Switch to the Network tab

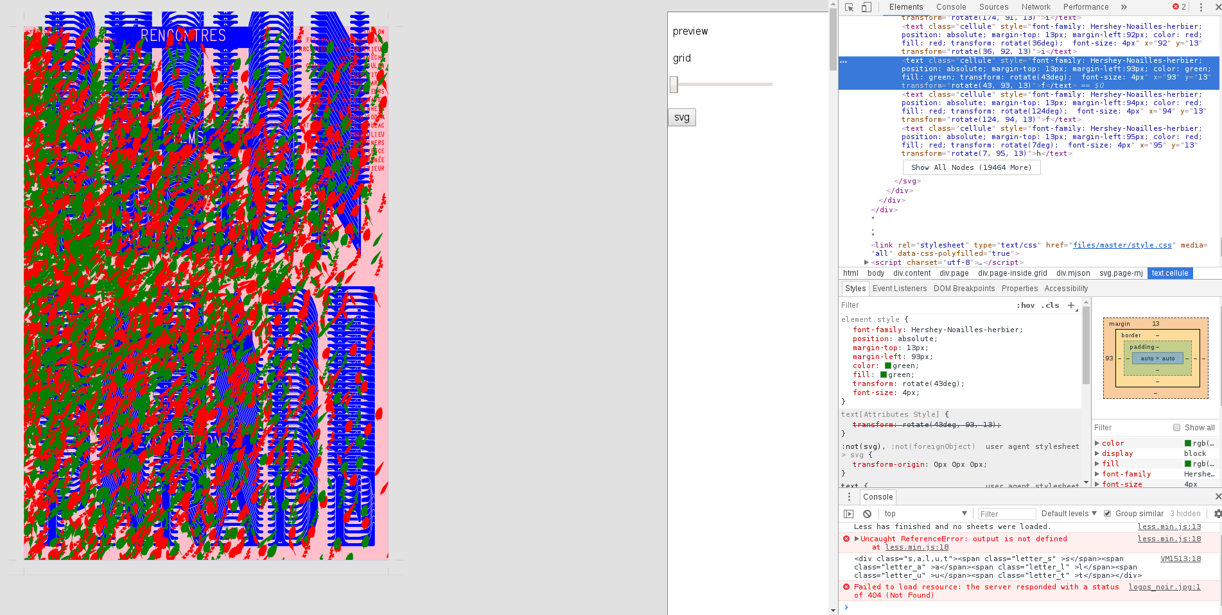(x=1036, y=7)
